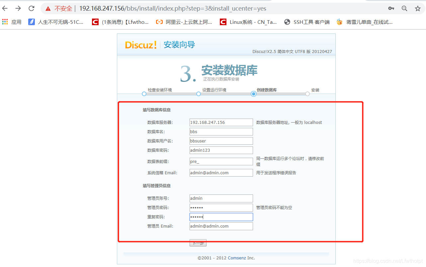The image size is (426, 267).
Task: Edit the 数据库名 field containing bbs
Action: pos(221,132)
